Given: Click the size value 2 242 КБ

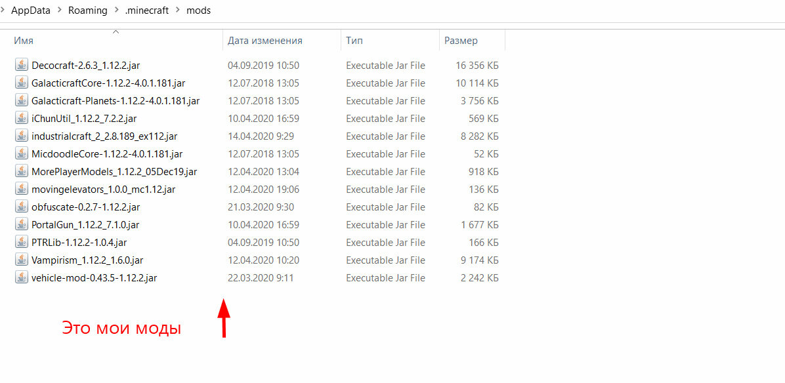Looking at the screenshot, I should 480,278.
